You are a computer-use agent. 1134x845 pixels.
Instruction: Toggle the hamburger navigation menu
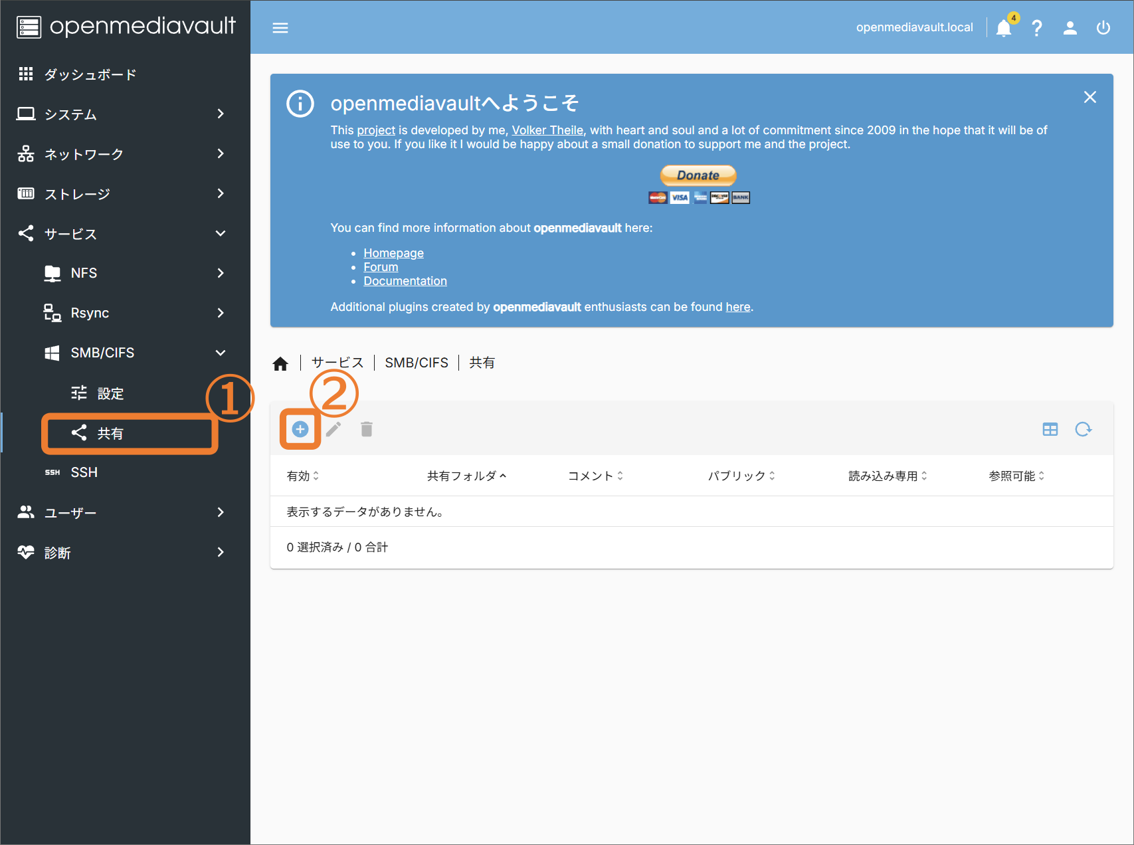click(280, 28)
